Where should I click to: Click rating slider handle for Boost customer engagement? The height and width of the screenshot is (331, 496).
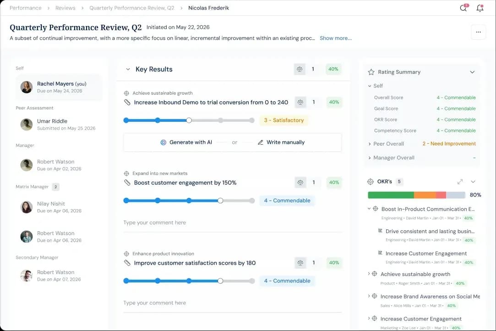tap(220, 201)
